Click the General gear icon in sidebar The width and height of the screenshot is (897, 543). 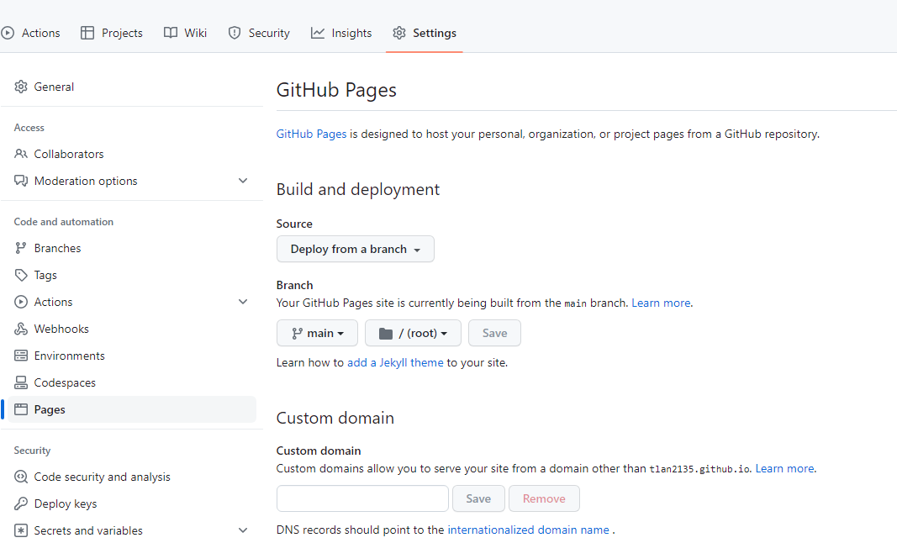[21, 87]
